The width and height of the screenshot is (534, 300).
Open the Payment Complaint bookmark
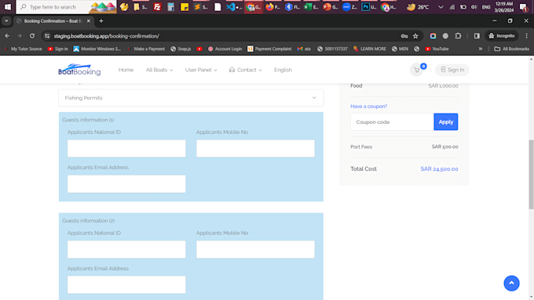pos(269,49)
